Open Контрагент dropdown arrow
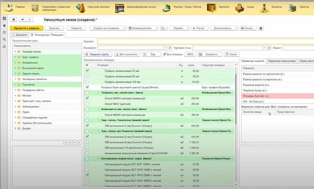 click(x=166, y=48)
